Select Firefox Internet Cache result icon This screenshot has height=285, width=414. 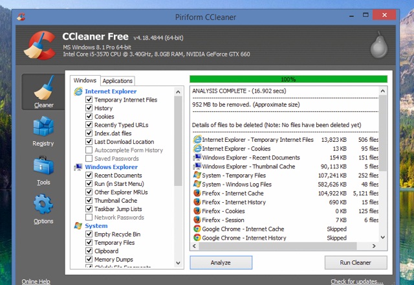coord(197,192)
